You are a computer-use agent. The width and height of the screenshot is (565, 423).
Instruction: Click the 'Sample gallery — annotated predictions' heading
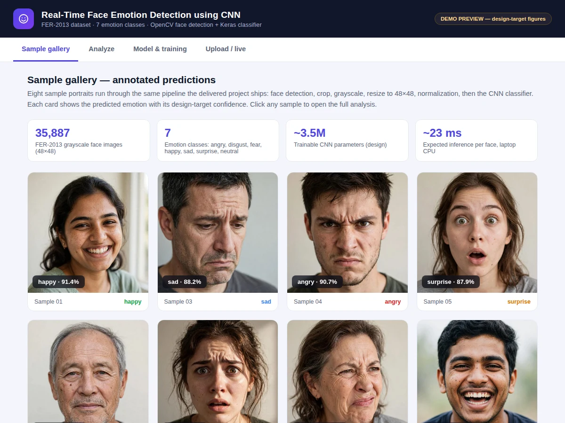click(121, 80)
